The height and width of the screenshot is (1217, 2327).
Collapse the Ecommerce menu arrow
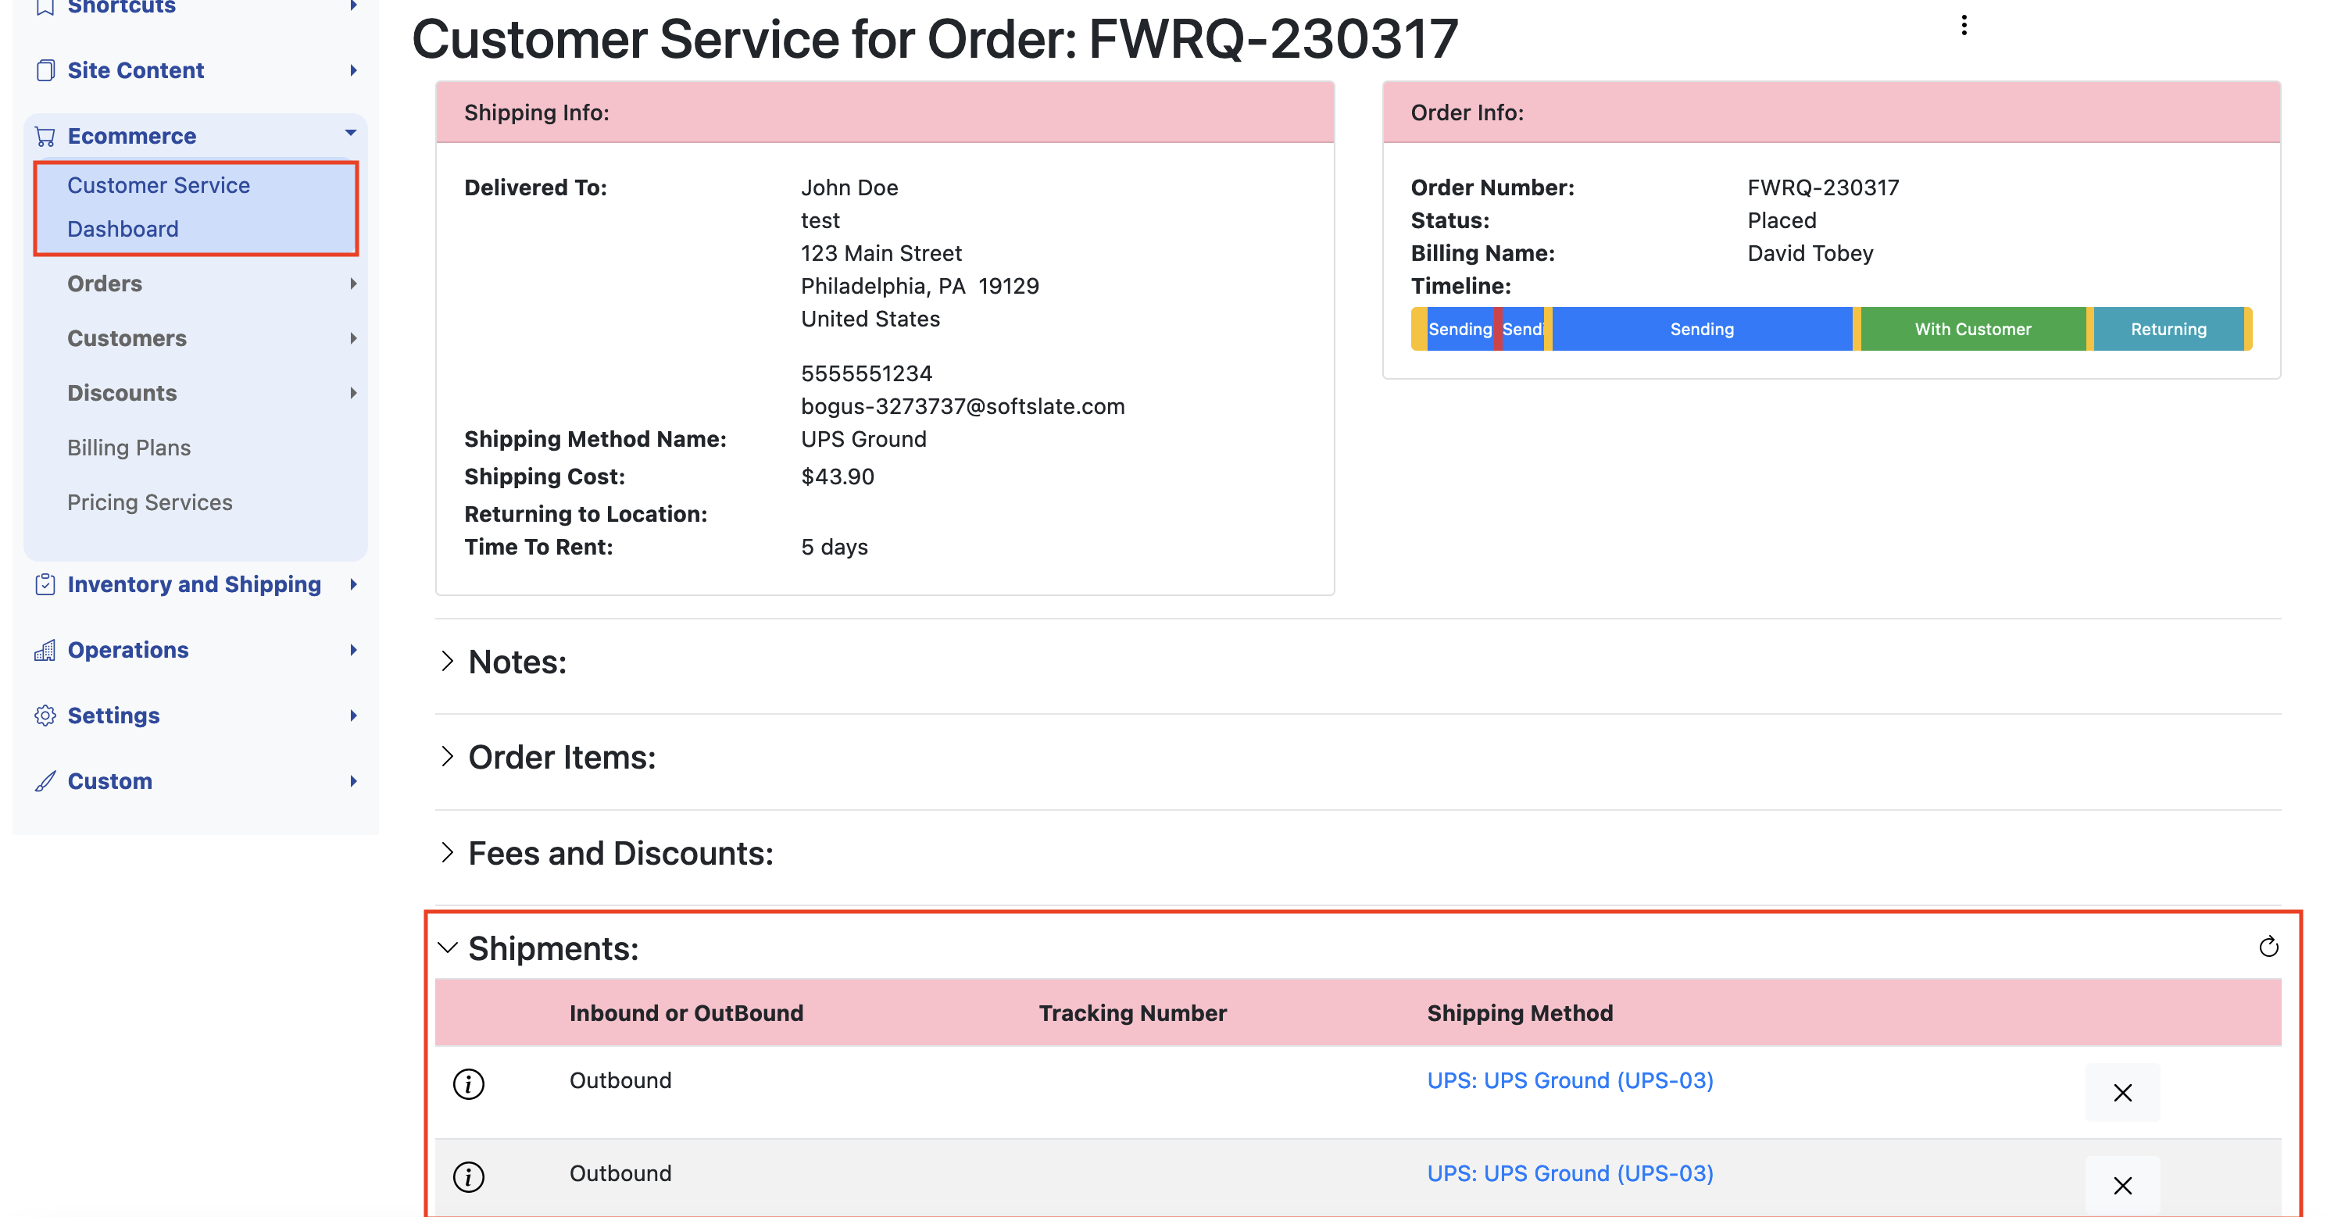click(x=351, y=134)
